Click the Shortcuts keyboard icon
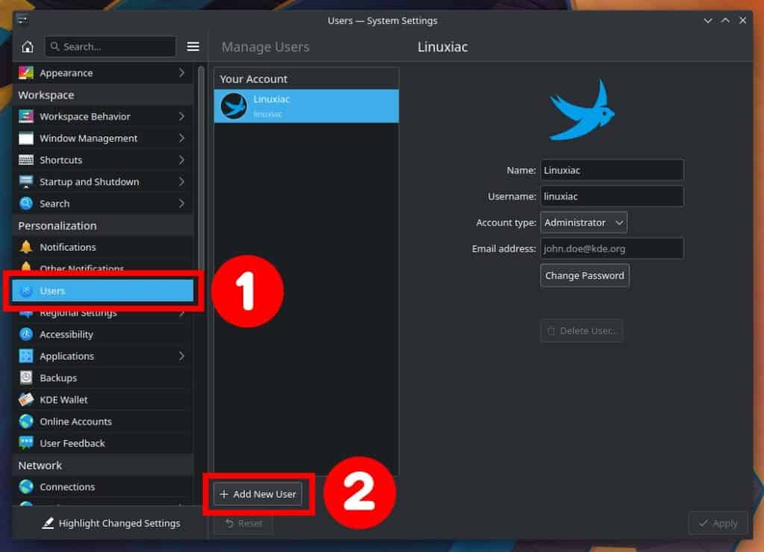 [x=26, y=160]
